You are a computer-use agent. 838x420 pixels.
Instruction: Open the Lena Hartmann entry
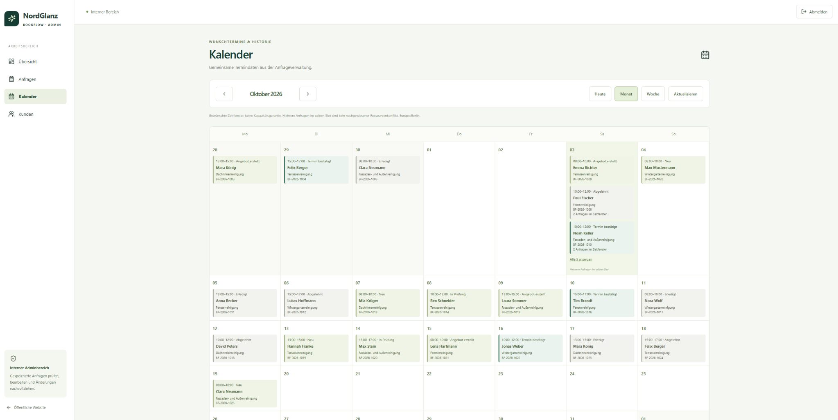(459, 348)
